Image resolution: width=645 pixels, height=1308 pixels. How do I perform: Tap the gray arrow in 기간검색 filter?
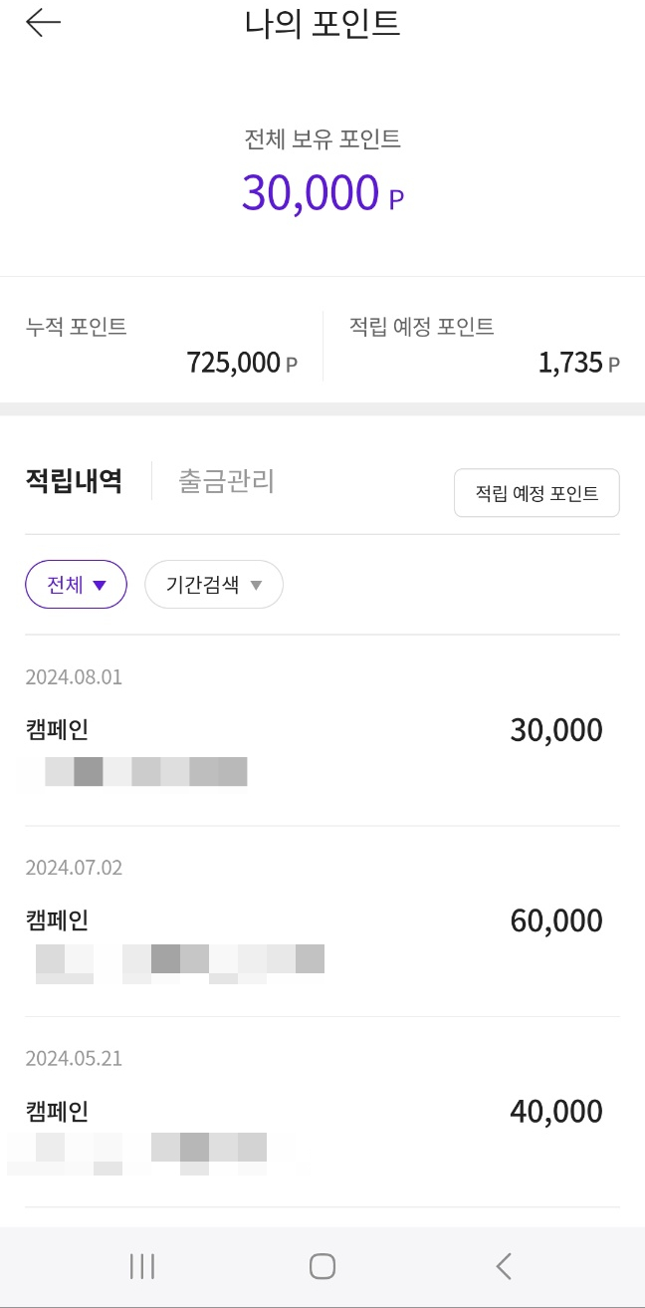[256, 586]
